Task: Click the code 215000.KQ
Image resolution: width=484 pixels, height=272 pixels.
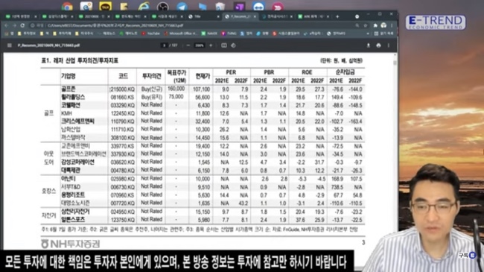Action: coord(122,89)
